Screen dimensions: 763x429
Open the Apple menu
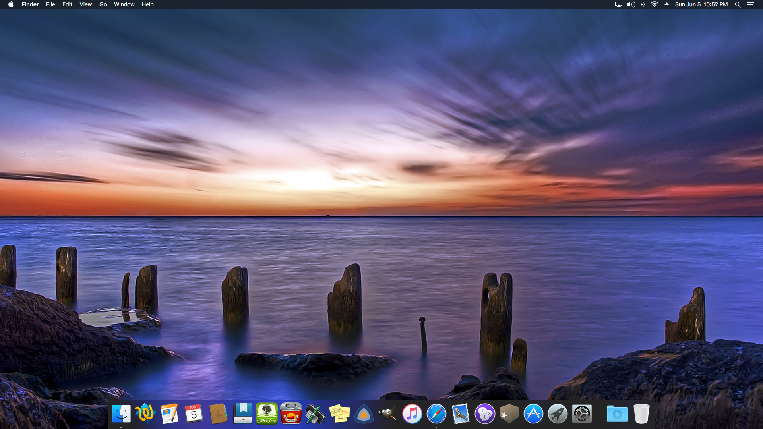[x=11, y=4]
